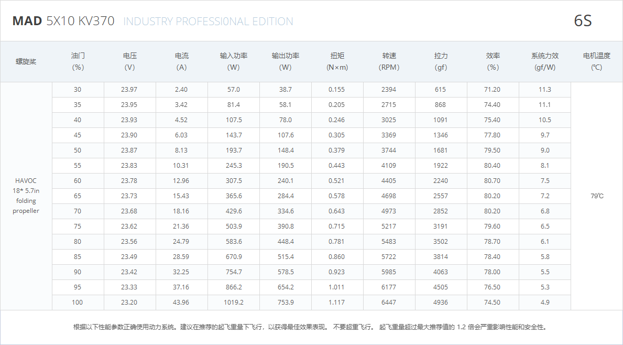Click the 扭矩 (N×m) column header
The width and height of the screenshot is (623, 345).
tap(337, 62)
